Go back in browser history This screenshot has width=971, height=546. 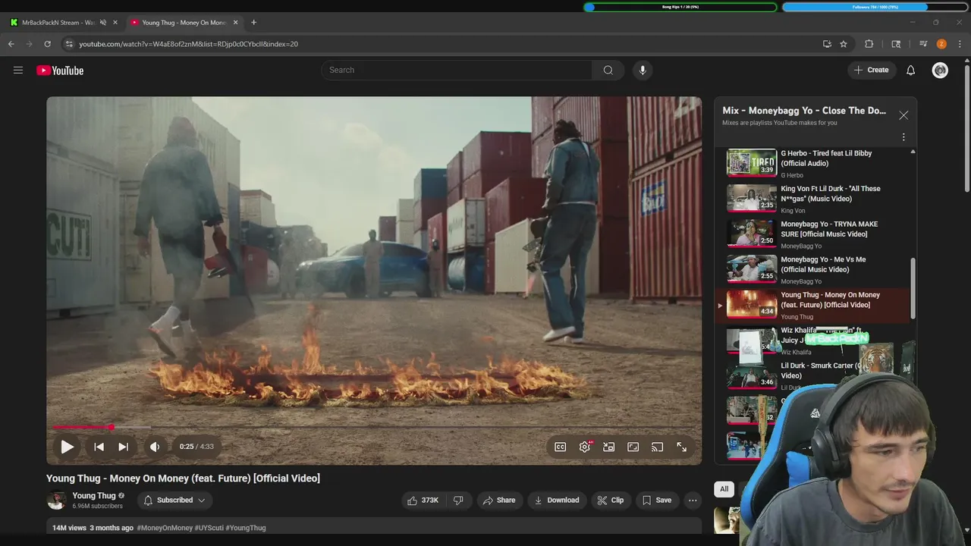[11, 44]
